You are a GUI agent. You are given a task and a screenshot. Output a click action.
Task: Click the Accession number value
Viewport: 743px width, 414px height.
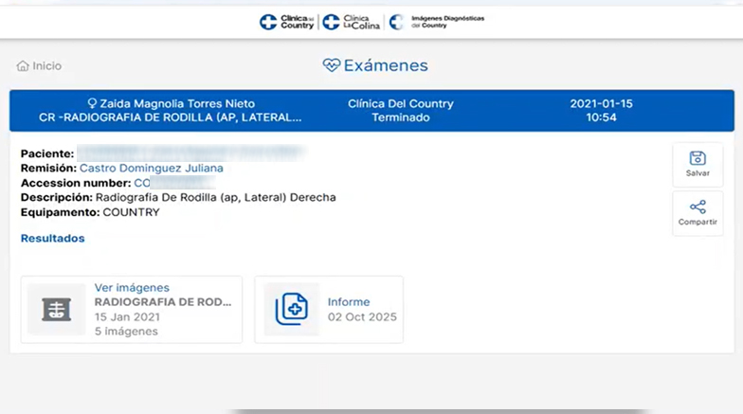(x=174, y=183)
